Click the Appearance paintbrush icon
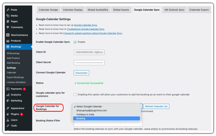 click(8, 108)
